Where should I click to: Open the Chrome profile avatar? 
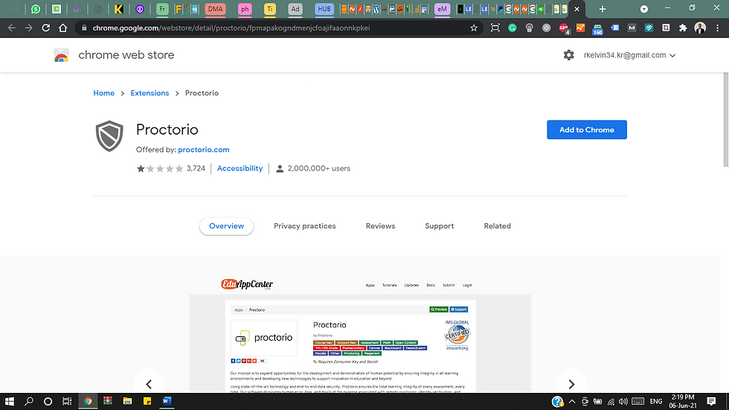pos(700,28)
